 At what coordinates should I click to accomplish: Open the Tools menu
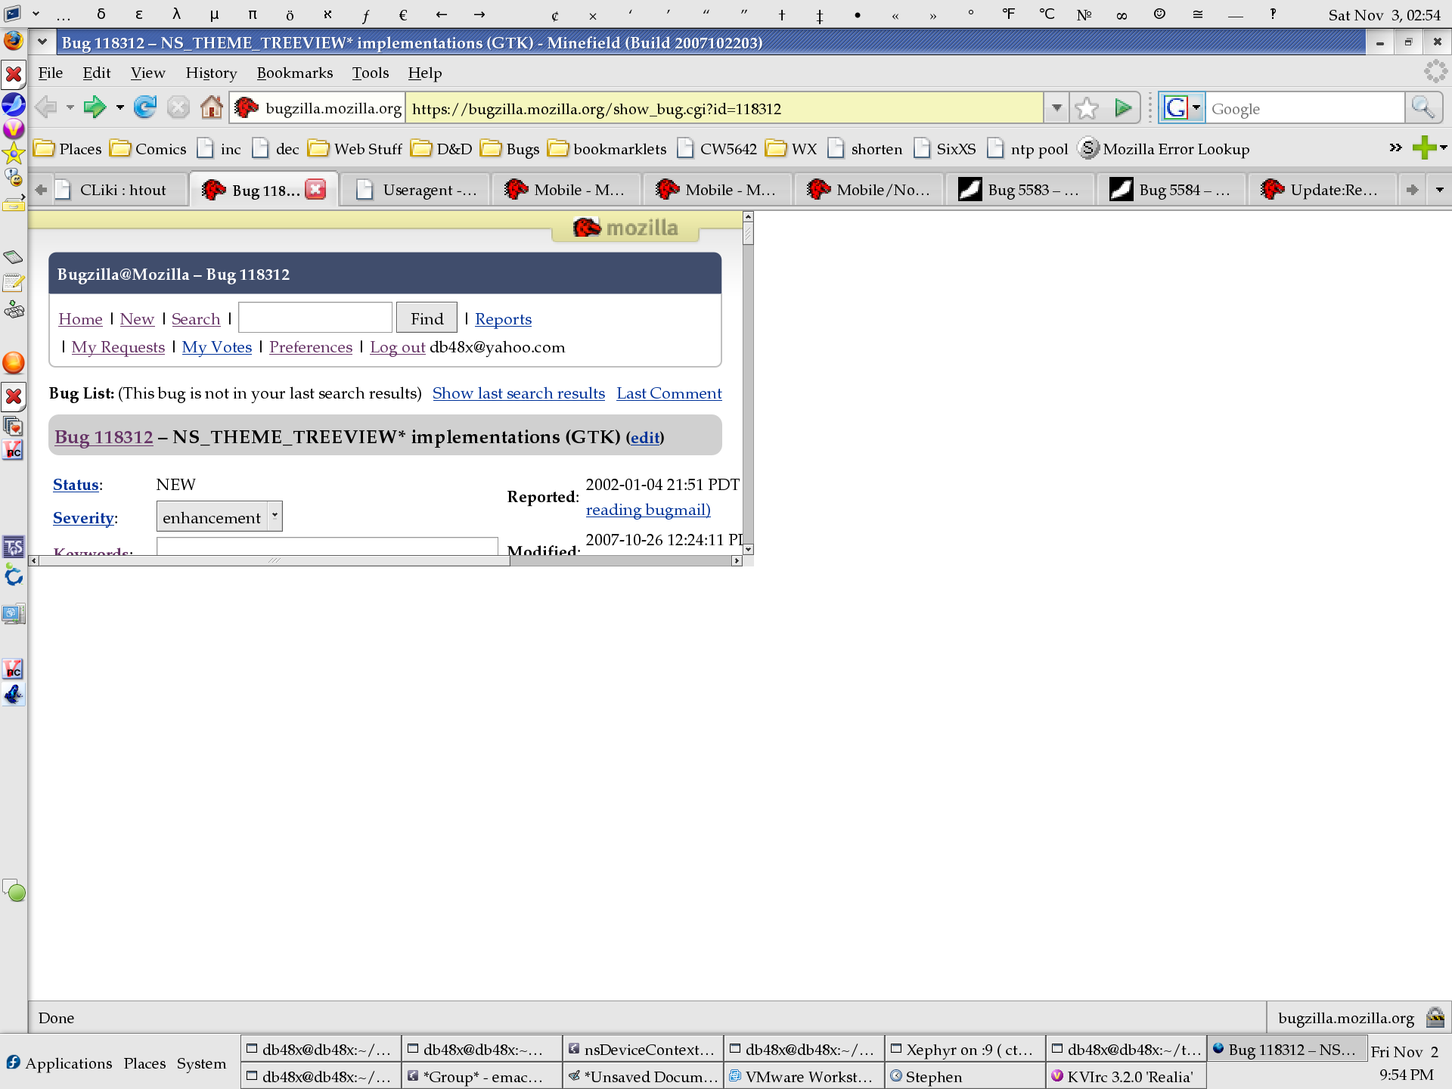pos(371,73)
